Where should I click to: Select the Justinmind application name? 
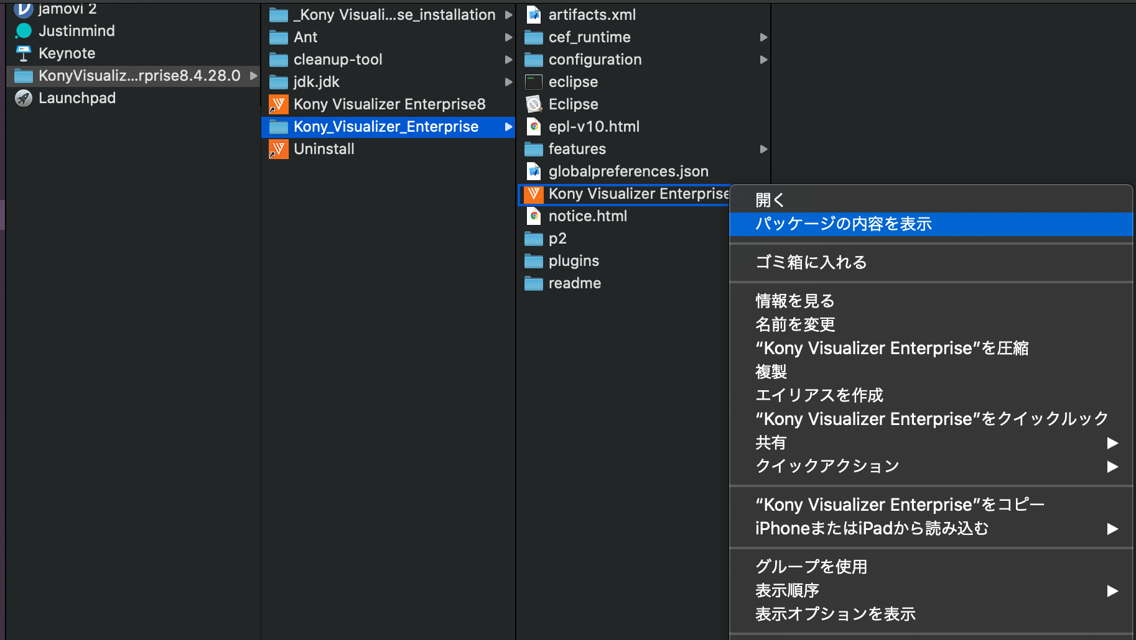[x=77, y=31]
